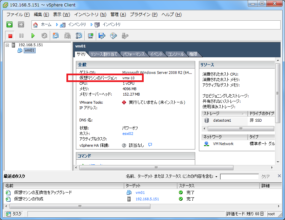
Task: Click the second インベントリ breadcrumb arrow
Action: (x=91, y=24)
